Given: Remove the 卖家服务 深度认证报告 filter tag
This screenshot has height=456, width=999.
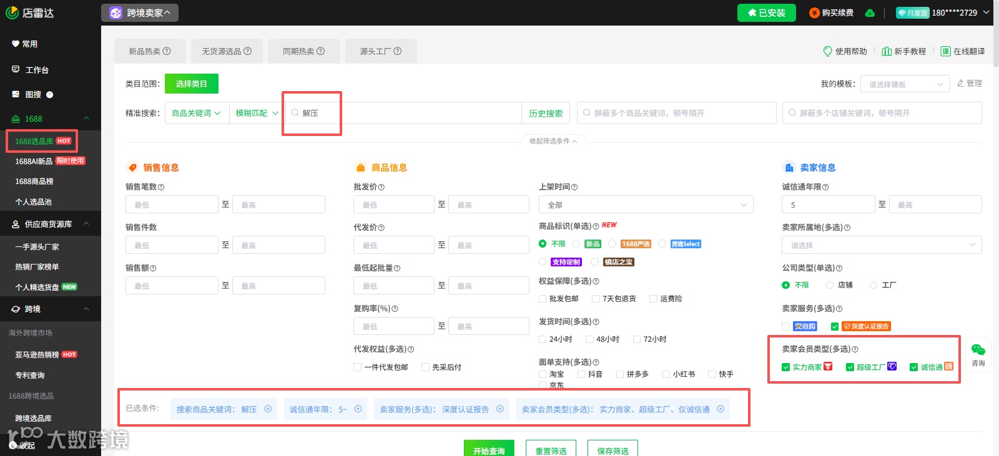Looking at the screenshot, I should (500, 409).
